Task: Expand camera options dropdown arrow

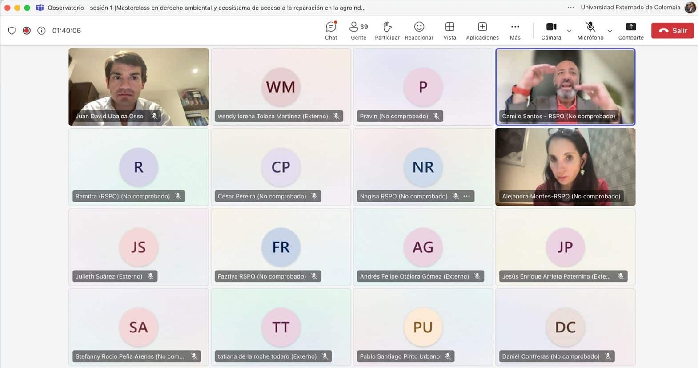Action: point(569,31)
